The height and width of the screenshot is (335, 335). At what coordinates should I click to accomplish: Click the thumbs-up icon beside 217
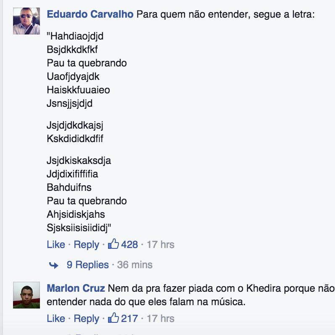coord(113,318)
